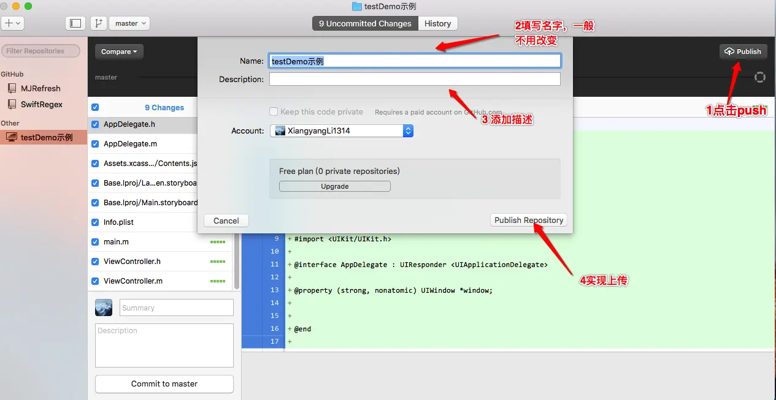The image size is (776, 400).
Task: Select the SwiftRegex repository
Action: click(x=42, y=104)
